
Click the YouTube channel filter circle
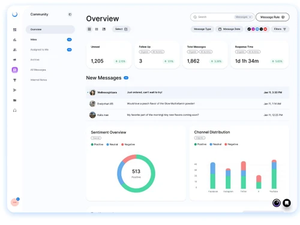(x=265, y=29)
